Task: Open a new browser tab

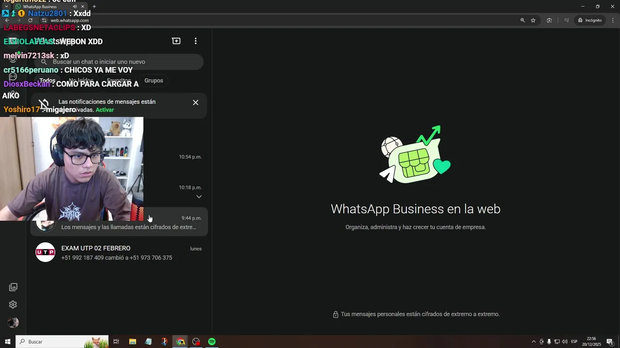Action: click(94, 6)
